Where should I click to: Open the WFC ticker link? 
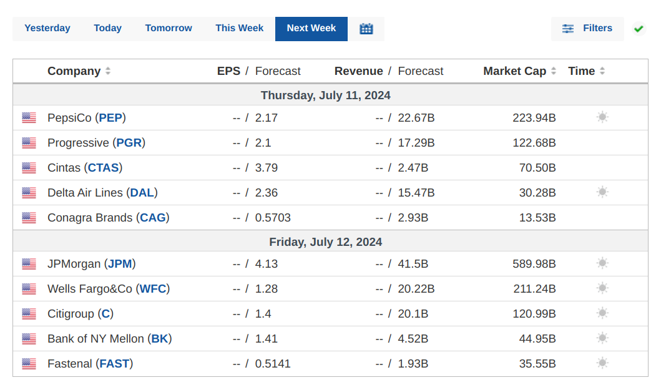(152, 288)
